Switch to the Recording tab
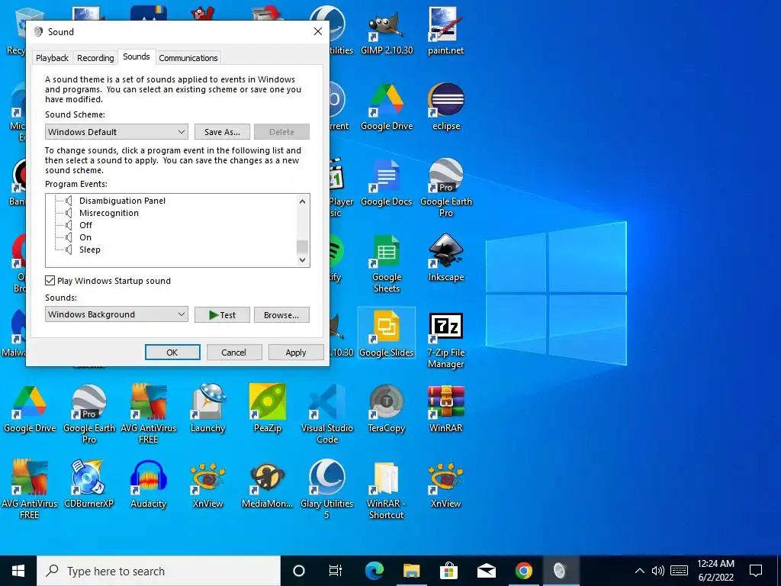 click(95, 58)
